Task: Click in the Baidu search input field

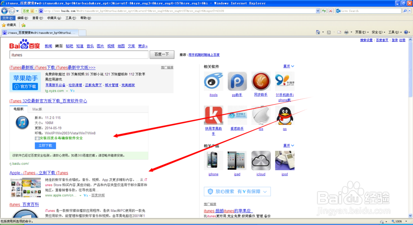Action: pyautogui.click(x=79, y=55)
